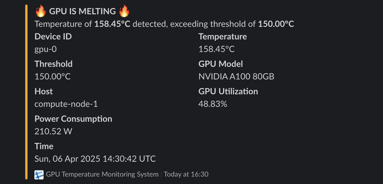Click the Power Consumption field label
Screen dimensions: 383x184
click(73, 119)
